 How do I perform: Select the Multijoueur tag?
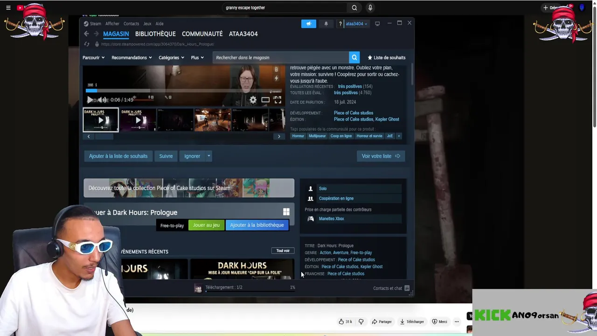point(317,136)
